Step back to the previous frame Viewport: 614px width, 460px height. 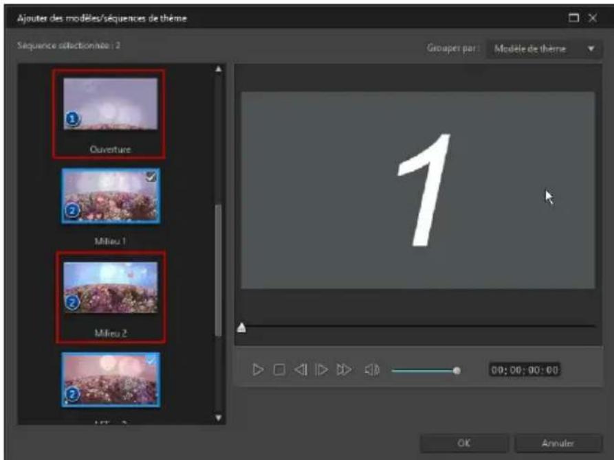point(300,370)
